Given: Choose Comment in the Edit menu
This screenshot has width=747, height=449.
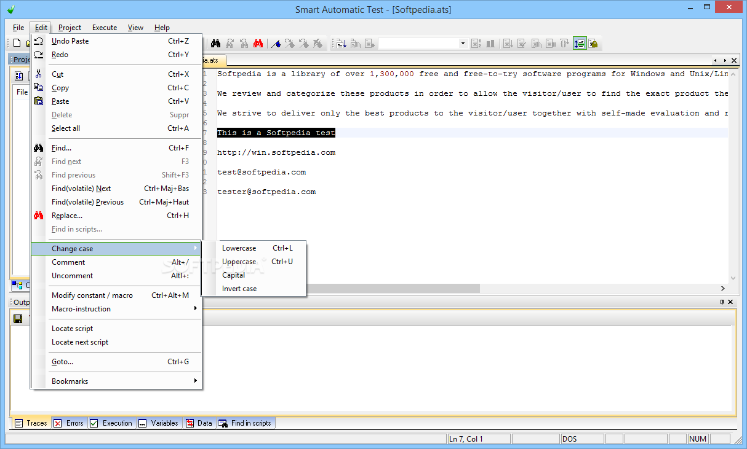Looking at the screenshot, I should click(117, 262).
